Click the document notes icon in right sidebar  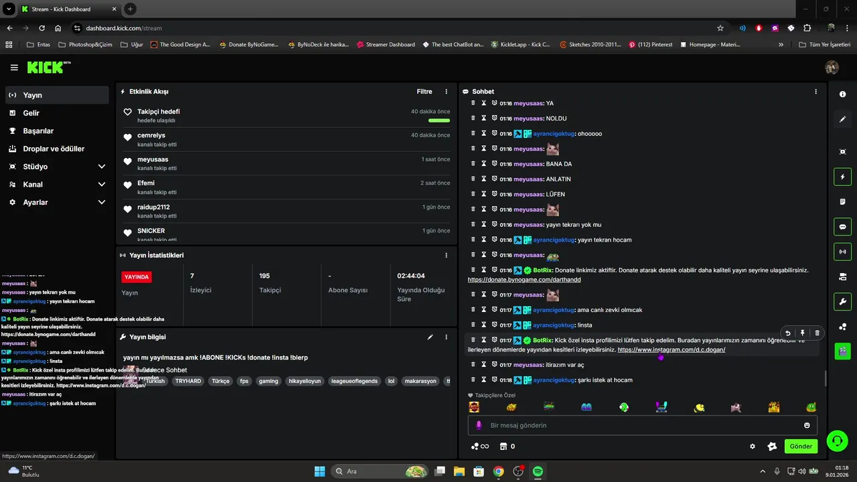pyautogui.click(x=842, y=202)
